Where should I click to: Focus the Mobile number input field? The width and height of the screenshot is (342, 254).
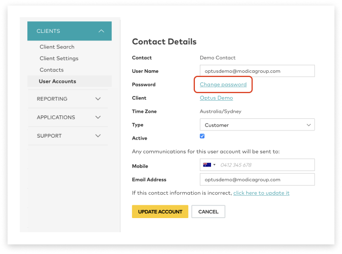266,165
